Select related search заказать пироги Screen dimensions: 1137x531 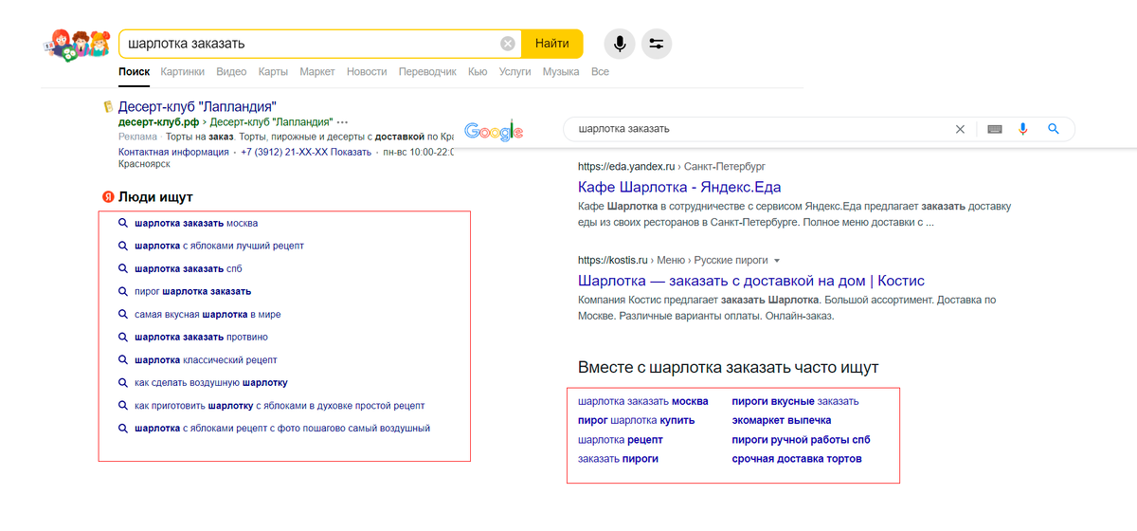pos(618,459)
